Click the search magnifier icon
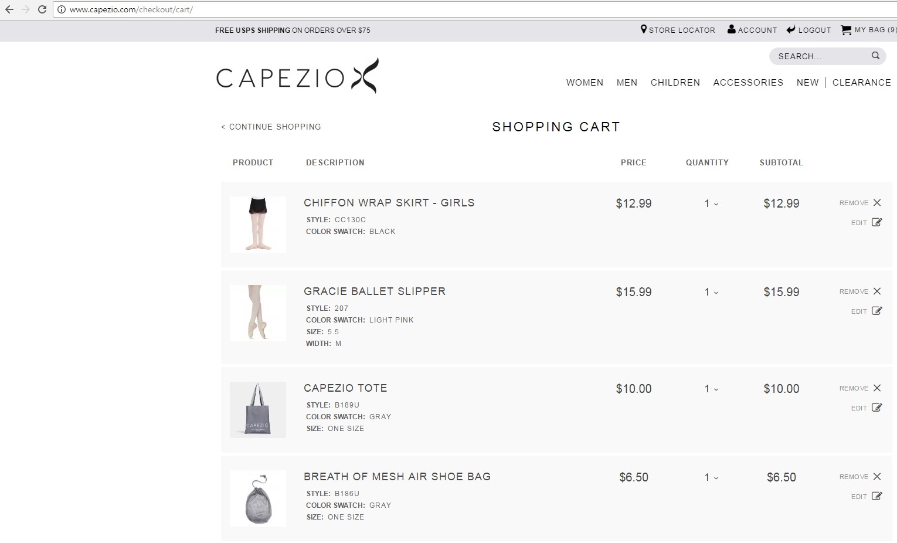The width and height of the screenshot is (897, 543). (875, 56)
